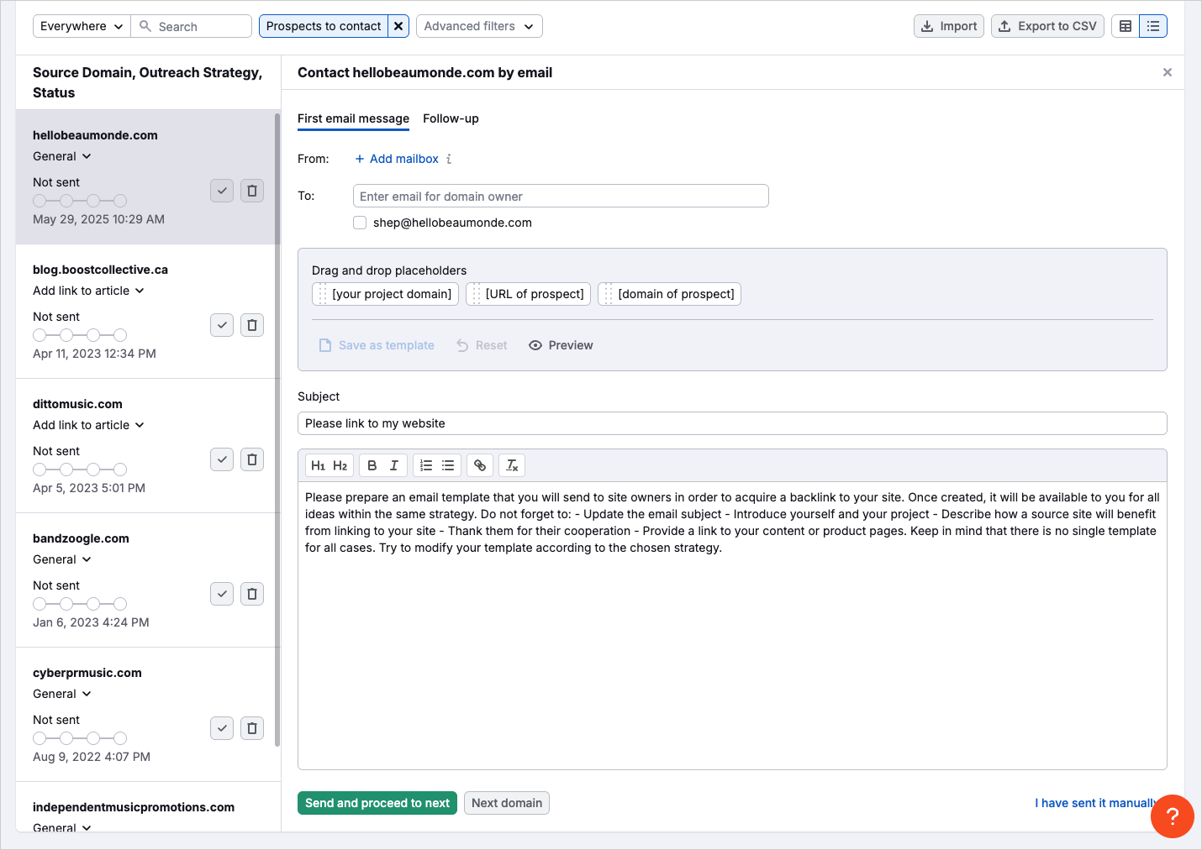The width and height of the screenshot is (1202, 850).
Task: Clear formatting with the Tx icon
Action: tap(511, 464)
